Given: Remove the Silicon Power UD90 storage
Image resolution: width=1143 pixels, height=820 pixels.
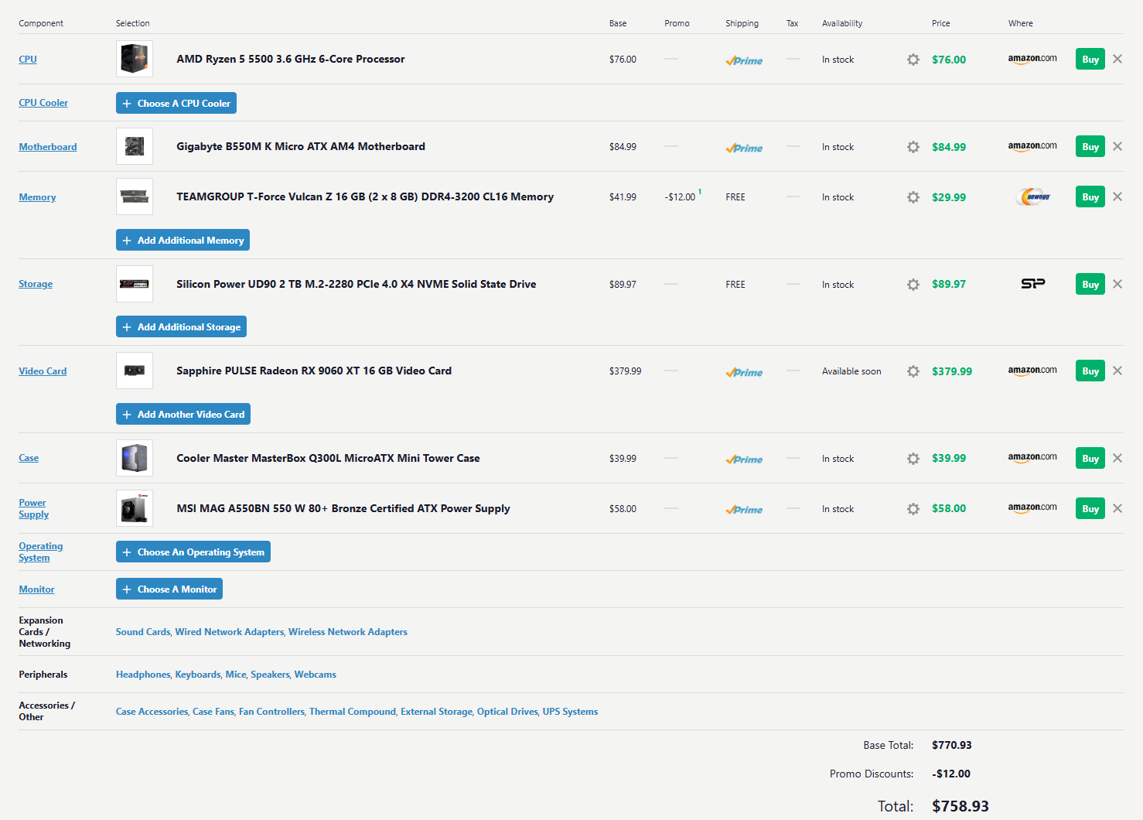Looking at the screenshot, I should tap(1117, 284).
